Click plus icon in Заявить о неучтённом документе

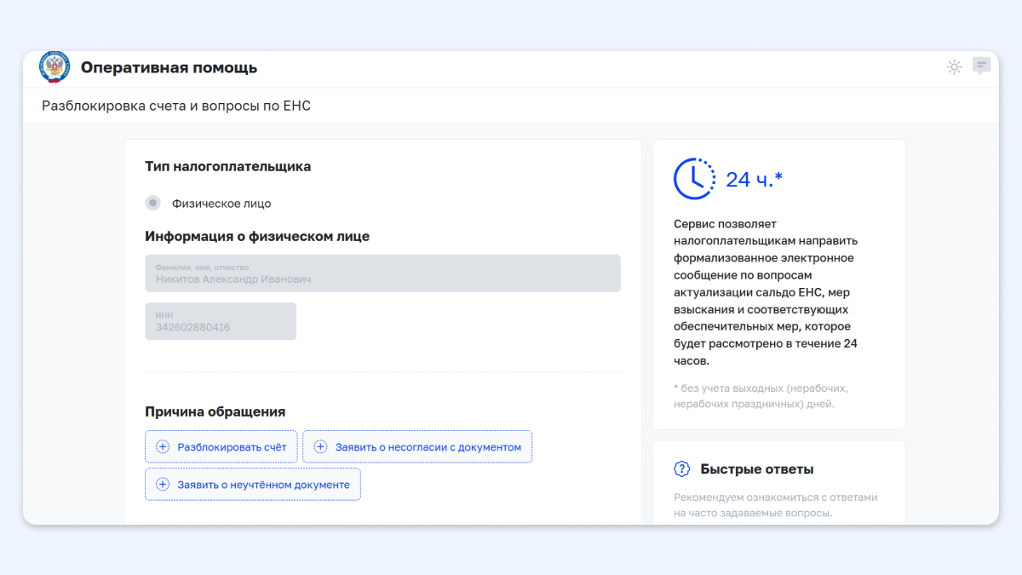click(x=163, y=485)
